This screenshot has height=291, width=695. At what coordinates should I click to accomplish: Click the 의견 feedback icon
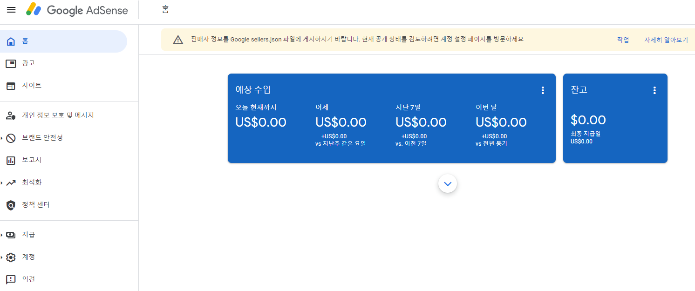(11, 279)
